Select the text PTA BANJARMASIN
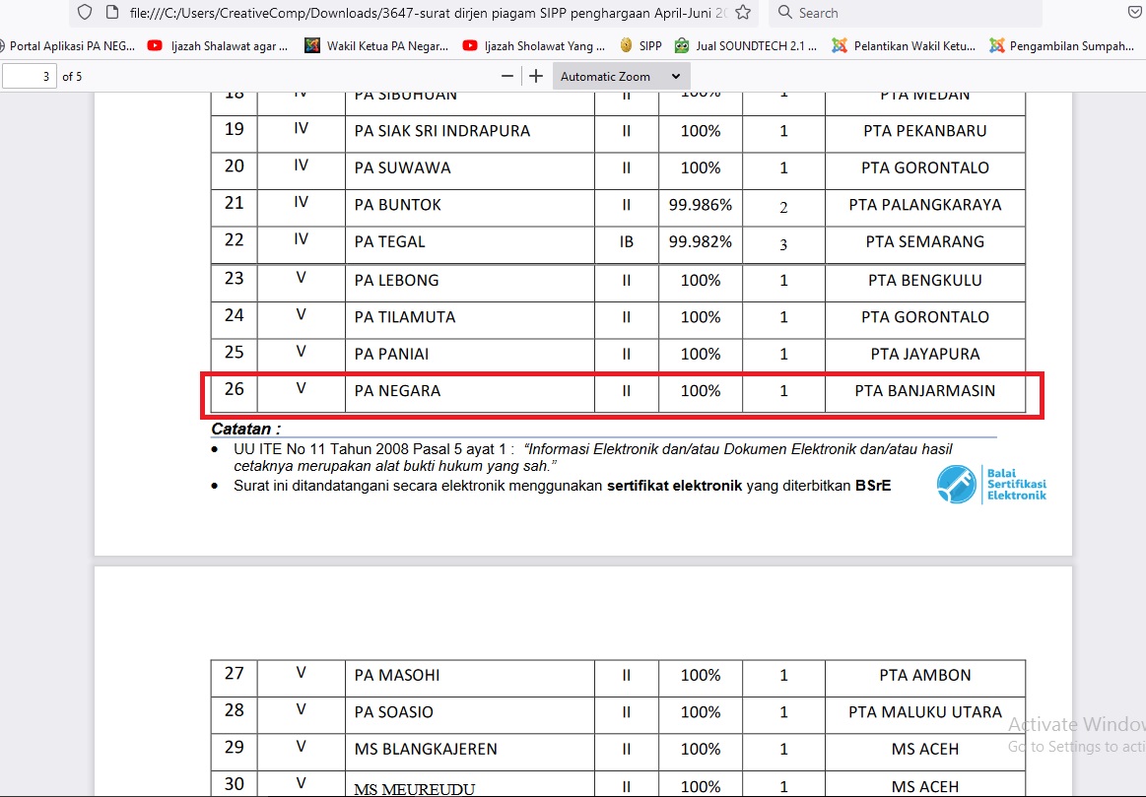1146x797 pixels. [x=924, y=391]
